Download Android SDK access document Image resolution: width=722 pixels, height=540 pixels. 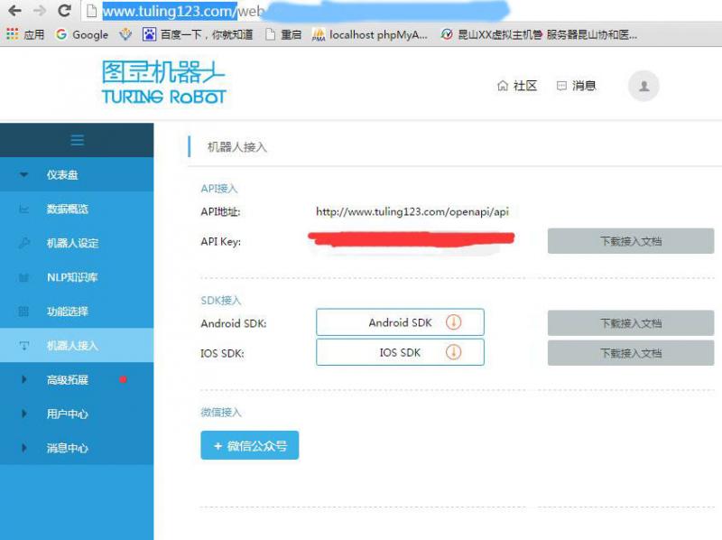(631, 323)
